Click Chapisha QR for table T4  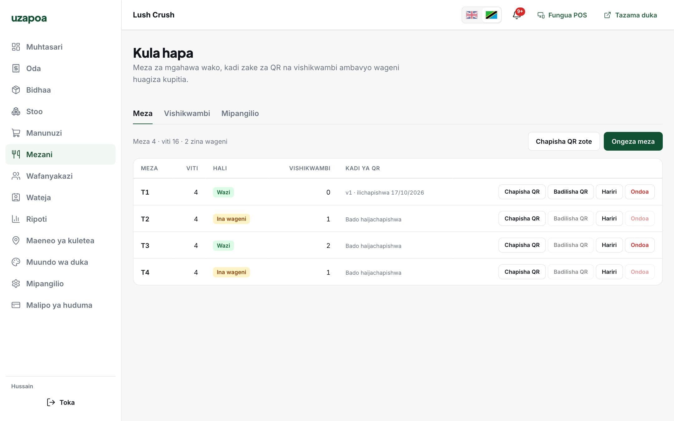coord(522,272)
